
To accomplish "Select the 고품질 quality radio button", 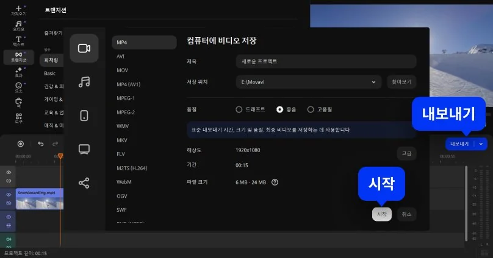I will point(311,110).
